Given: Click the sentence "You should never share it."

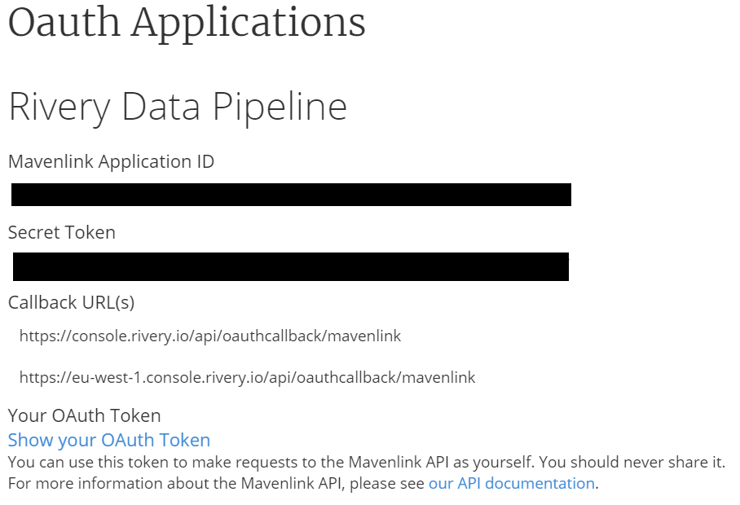Looking at the screenshot, I should point(631,463).
